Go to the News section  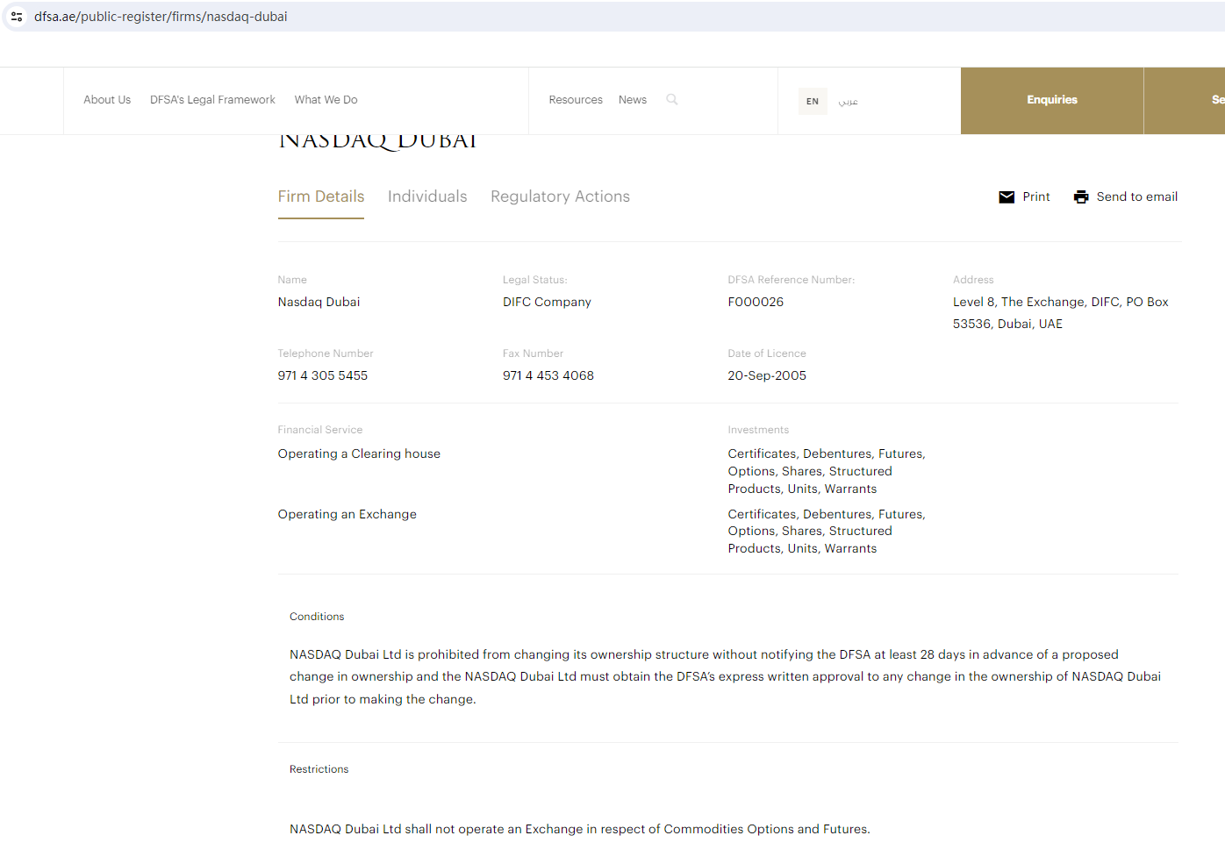click(632, 100)
